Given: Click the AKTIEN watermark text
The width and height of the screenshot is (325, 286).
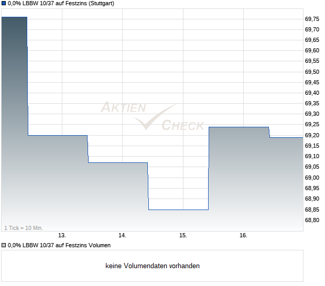Looking at the screenshot, I should tap(124, 107).
